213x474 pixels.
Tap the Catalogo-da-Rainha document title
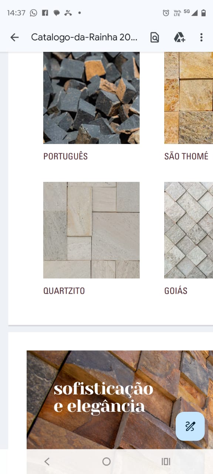coord(84,37)
